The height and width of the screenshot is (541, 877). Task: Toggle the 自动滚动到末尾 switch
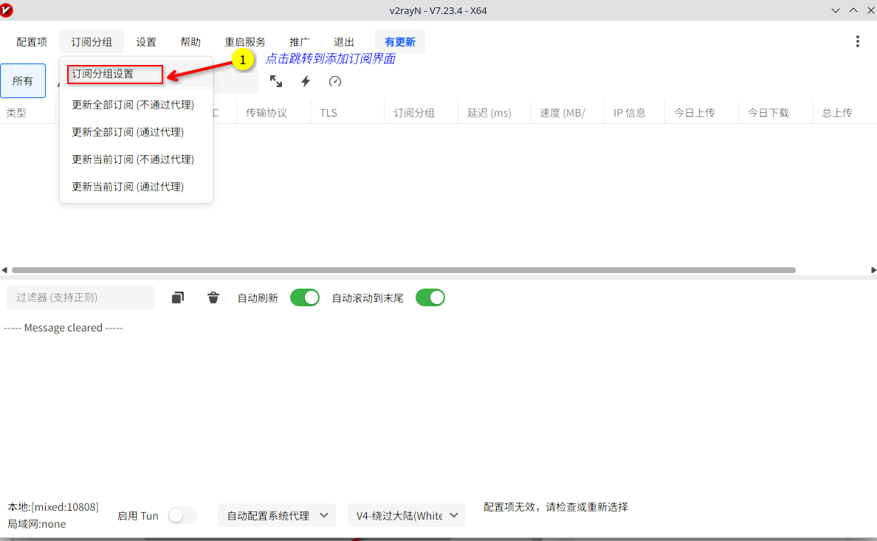click(430, 297)
